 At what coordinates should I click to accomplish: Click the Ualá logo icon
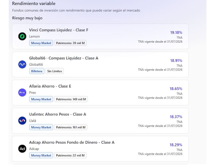(x=22, y=121)
